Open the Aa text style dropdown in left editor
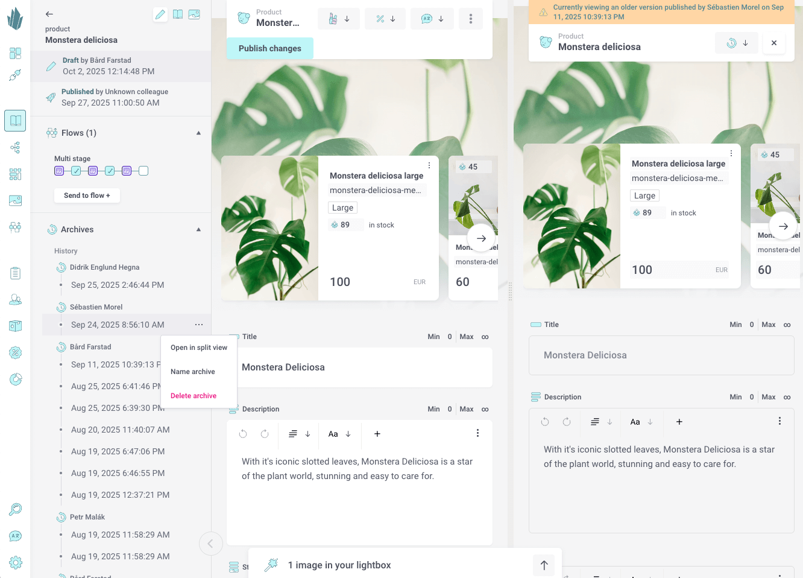 [x=339, y=434]
